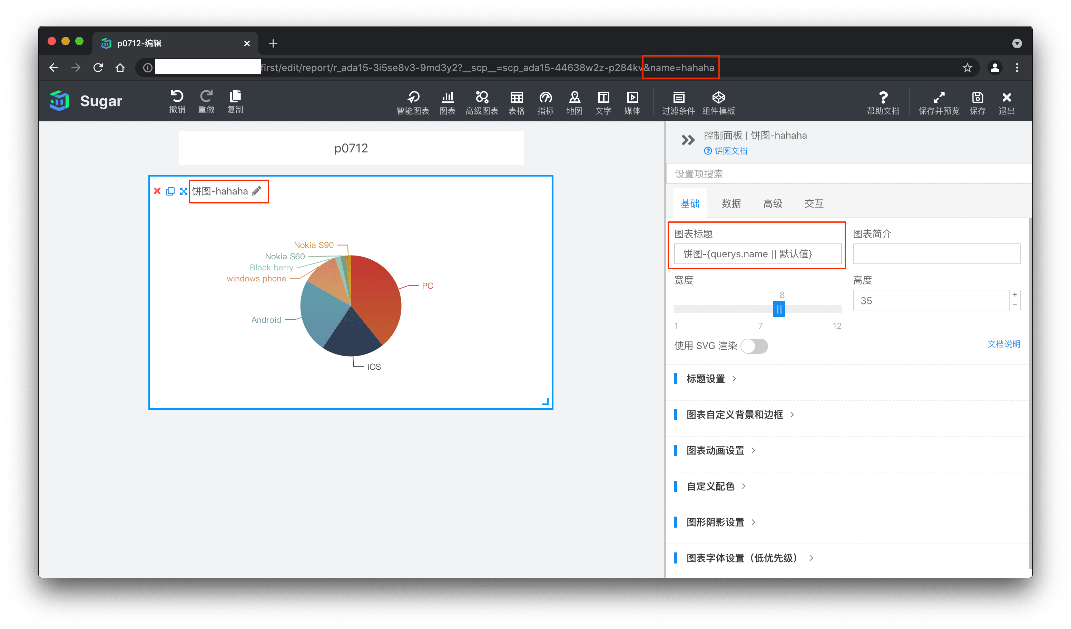This screenshot has height=629, width=1071.
Task: Open the 地图 map tool
Action: pos(574,103)
